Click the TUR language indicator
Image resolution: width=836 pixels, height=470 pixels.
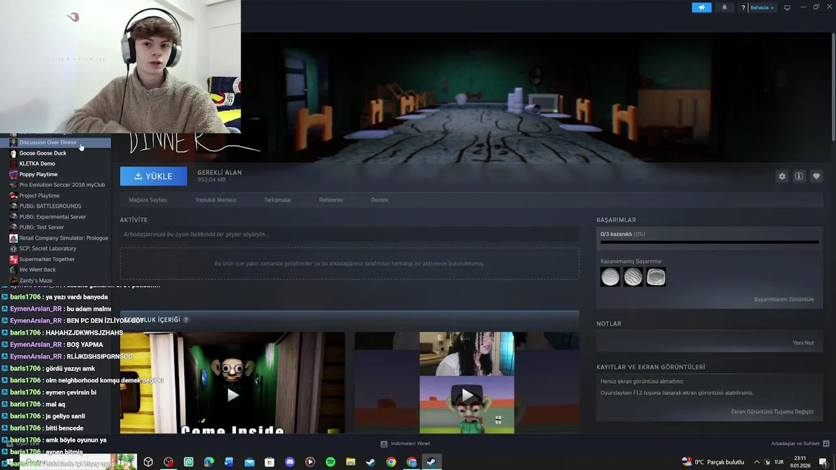click(779, 462)
